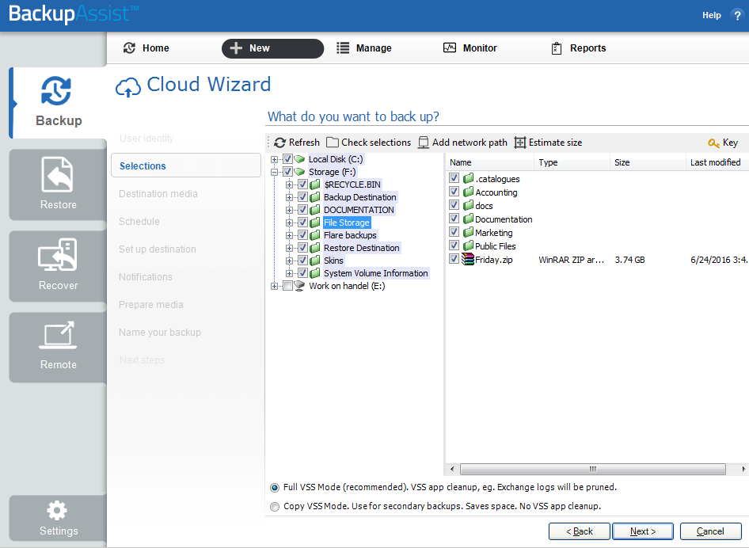Click the docs folder icon in file list
749x548 pixels.
pos(468,205)
